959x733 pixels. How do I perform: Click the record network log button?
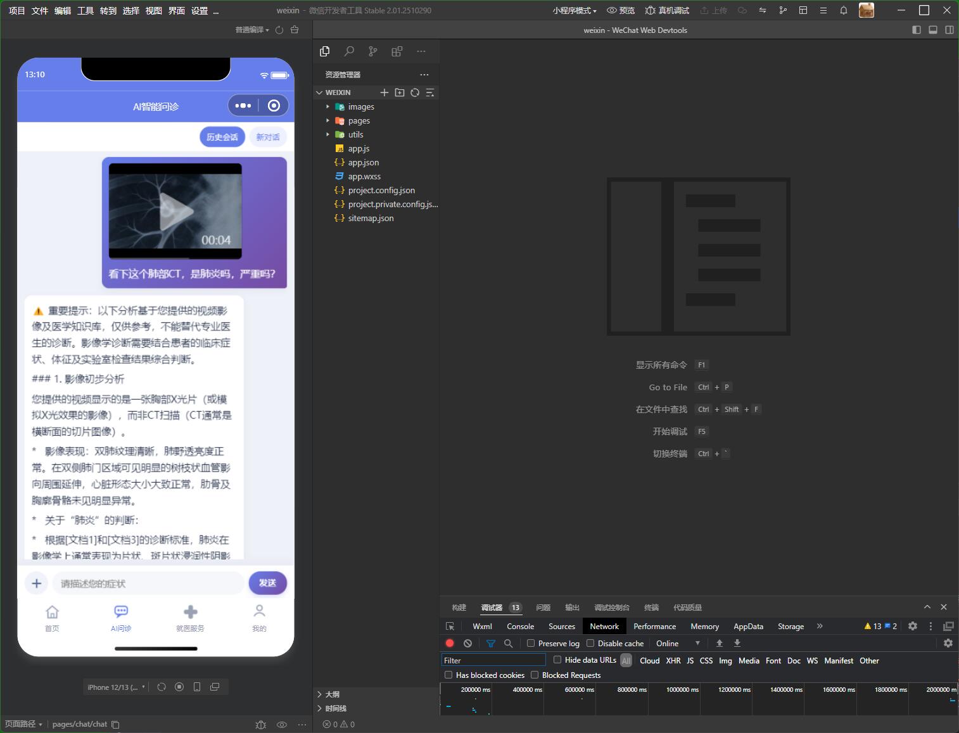coord(450,643)
